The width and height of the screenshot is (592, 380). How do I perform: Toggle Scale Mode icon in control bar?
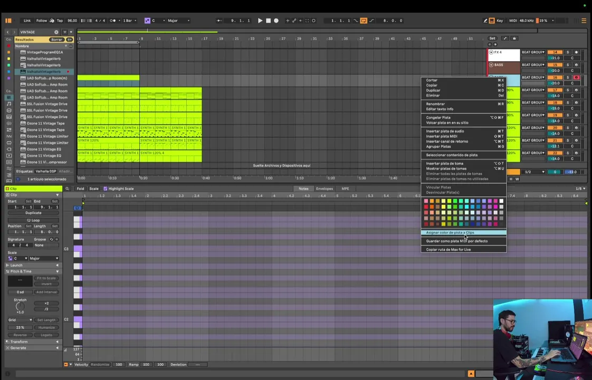click(147, 21)
